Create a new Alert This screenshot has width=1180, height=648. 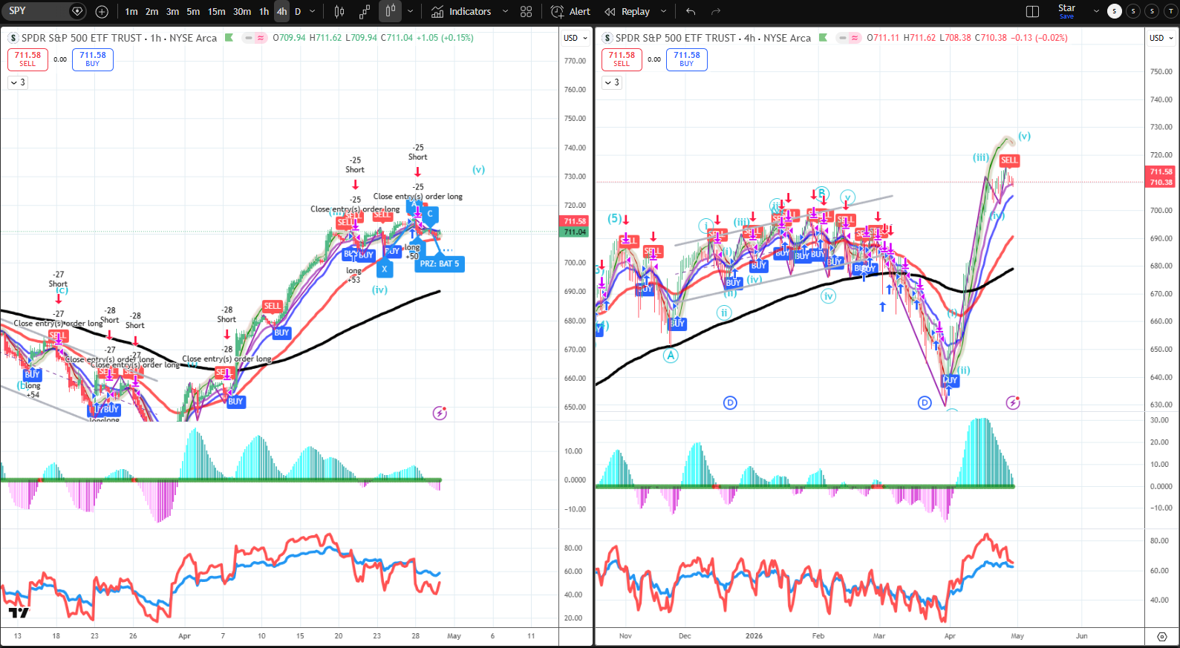click(x=570, y=12)
